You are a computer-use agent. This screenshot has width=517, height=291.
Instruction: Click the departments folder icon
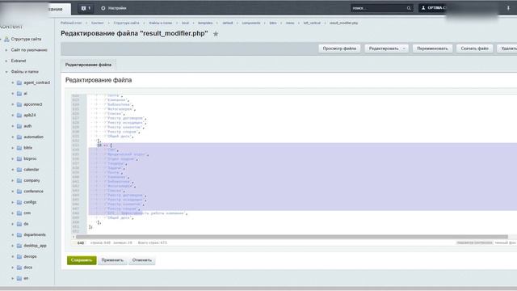[x=19, y=235]
